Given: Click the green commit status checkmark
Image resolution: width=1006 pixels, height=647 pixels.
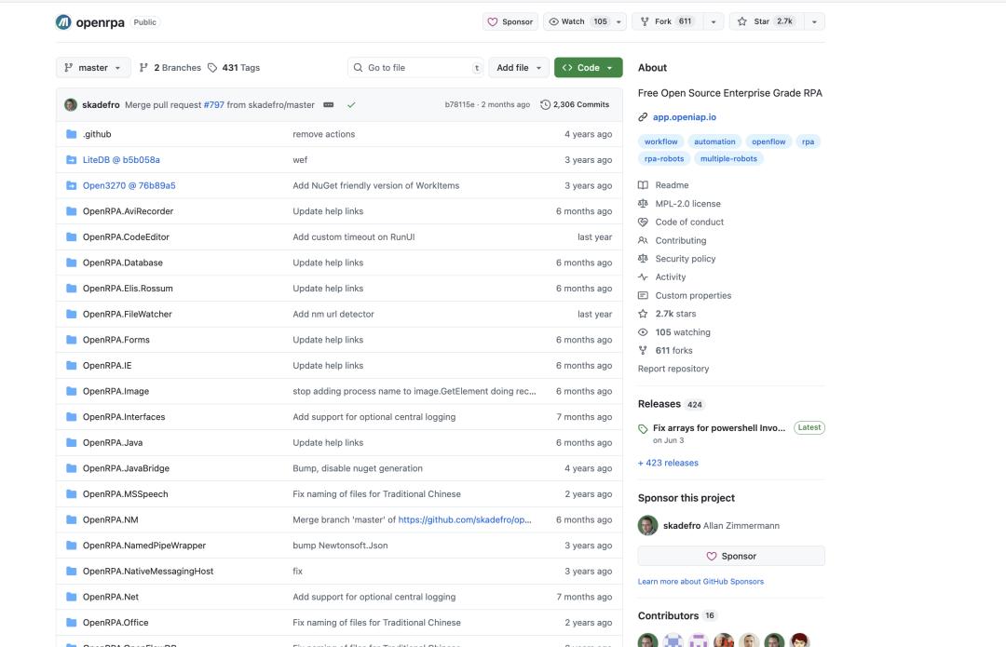Looking at the screenshot, I should pyautogui.click(x=351, y=104).
